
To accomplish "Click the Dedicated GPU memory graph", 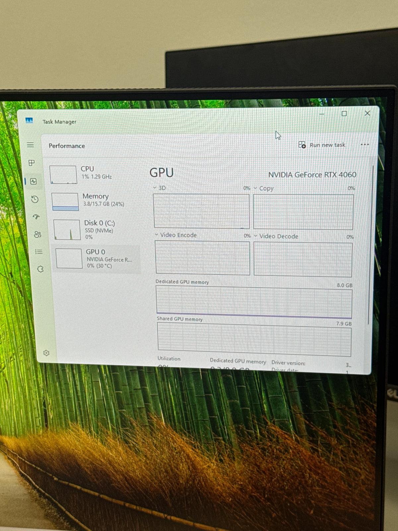I will [254, 302].
